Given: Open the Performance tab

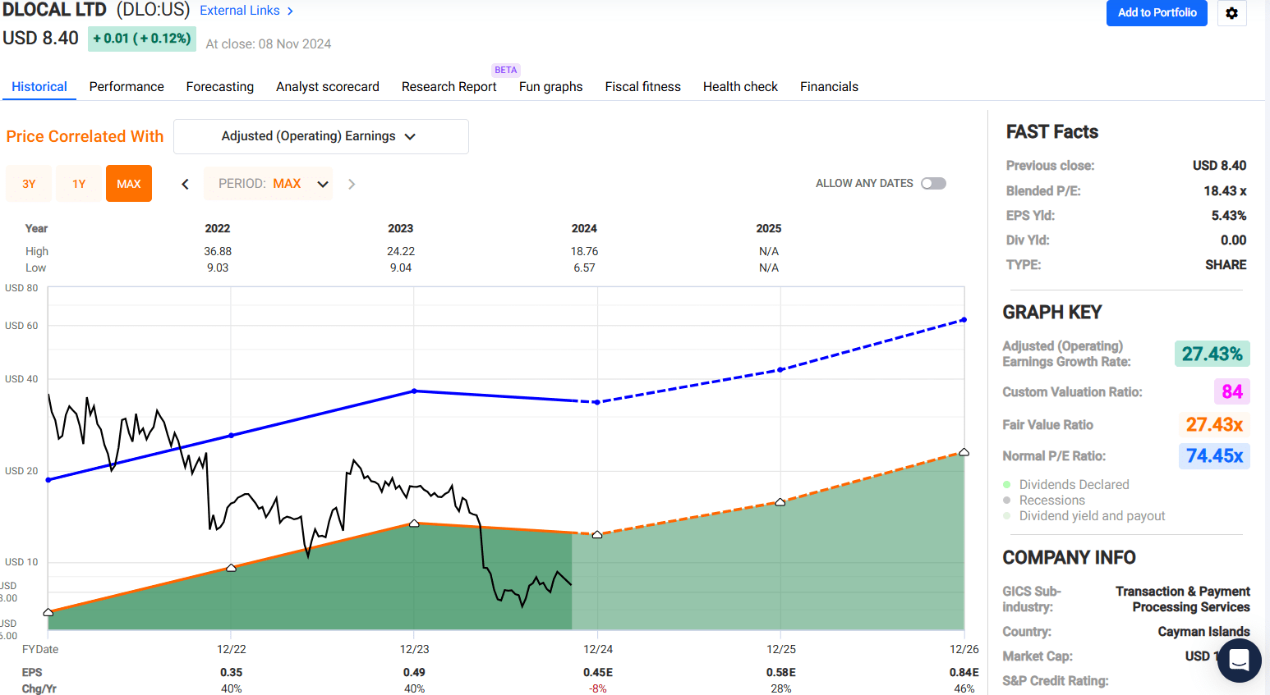Looking at the screenshot, I should pos(127,86).
